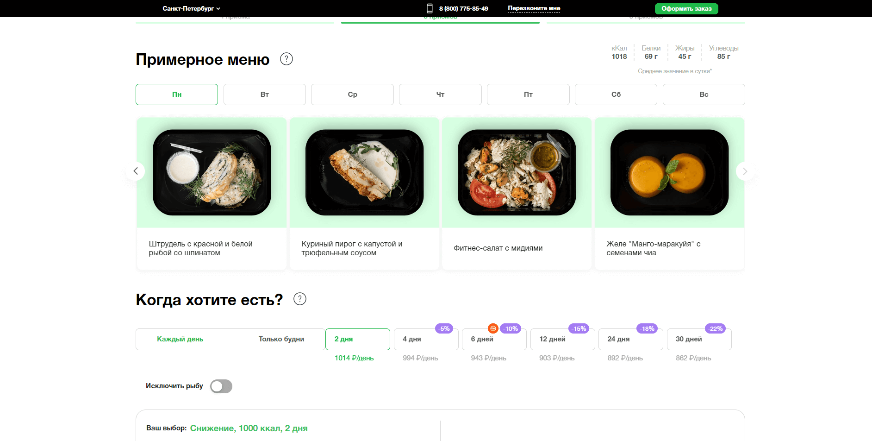
Task: Click the 903 ₽/день price
Action: point(557,358)
